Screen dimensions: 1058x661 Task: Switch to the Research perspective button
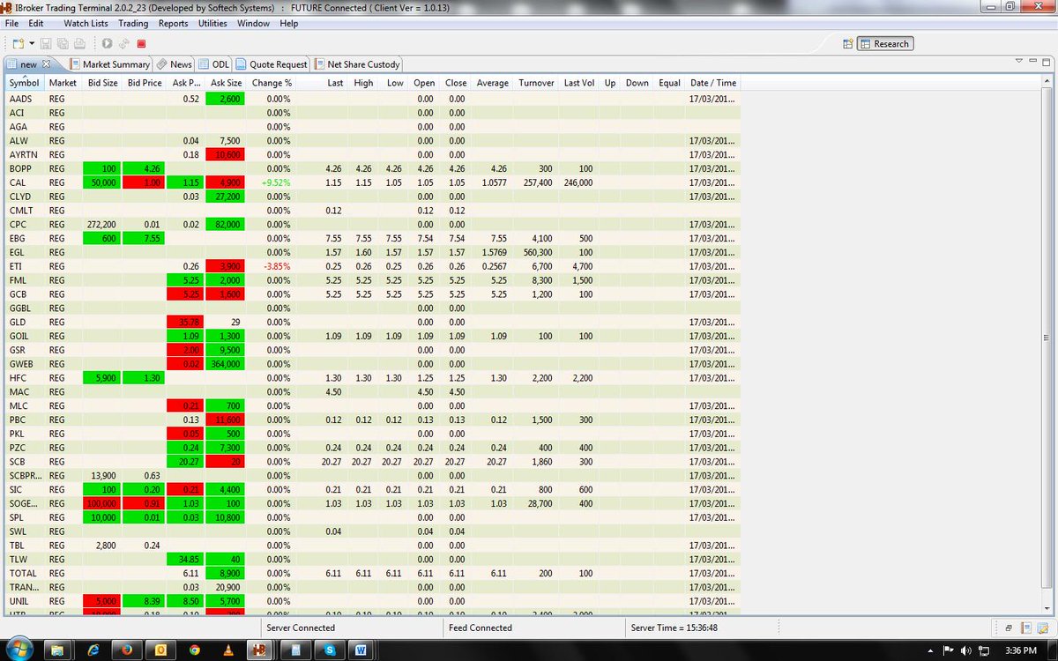[x=885, y=43]
